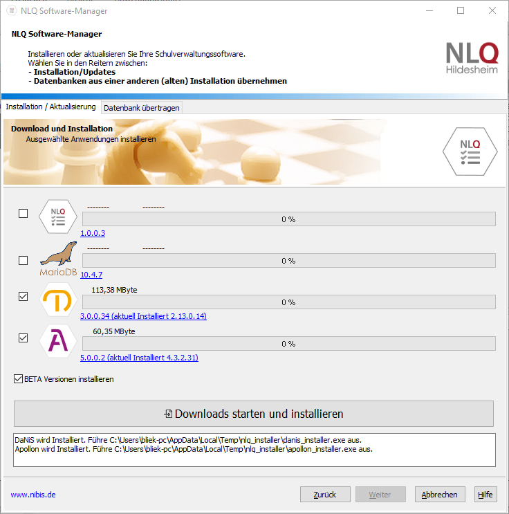Viewport: 509px width, 514px height.
Task: Click the 'Download und Installation' heading
Action: coord(62,129)
